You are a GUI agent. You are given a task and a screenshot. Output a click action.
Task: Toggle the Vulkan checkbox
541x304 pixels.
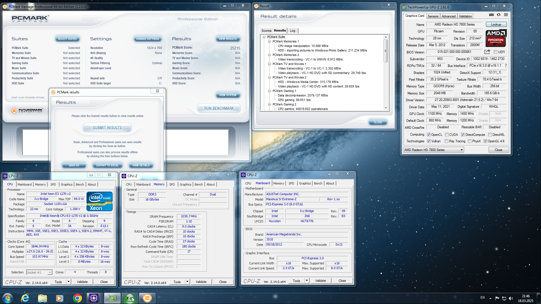(429, 141)
